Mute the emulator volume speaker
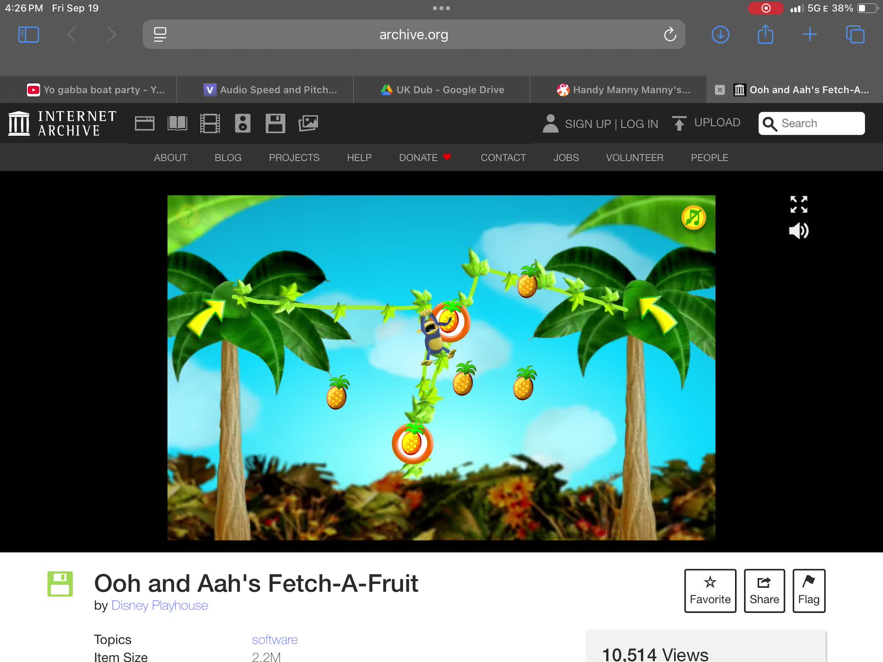This screenshot has height=662, width=883. click(x=799, y=231)
